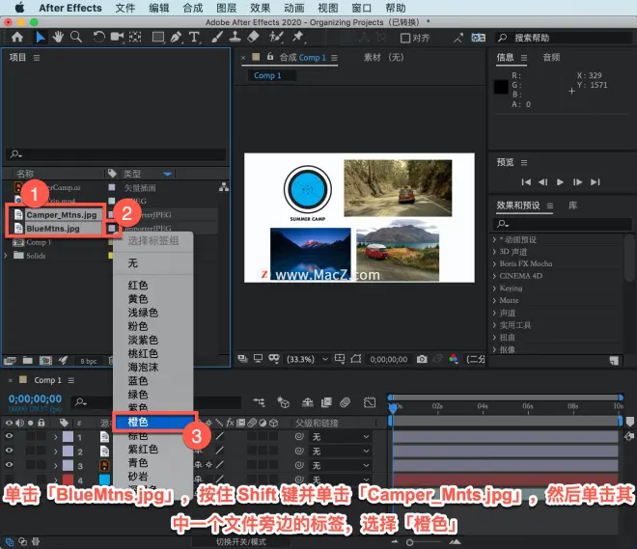Select the Rotation tool
This screenshot has height=549, width=637.
pyautogui.click(x=98, y=38)
